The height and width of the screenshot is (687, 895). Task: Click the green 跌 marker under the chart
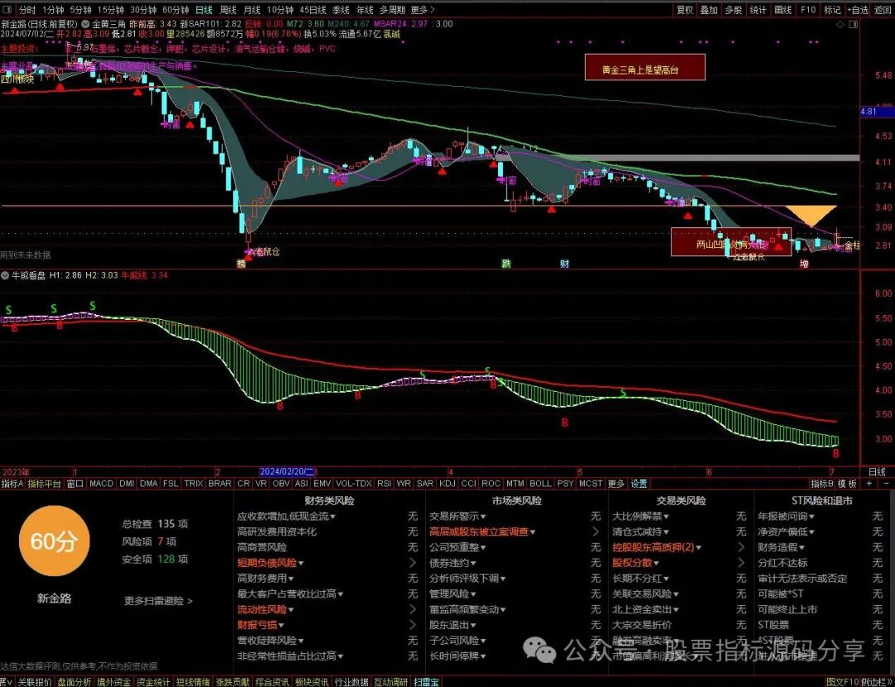click(506, 264)
